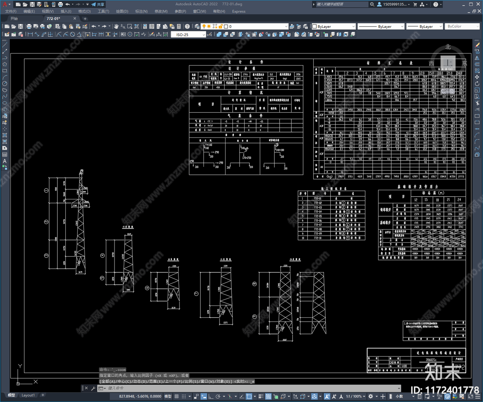Add new layout with plus button
Viewport: 483px width, 402px height.
pyautogui.click(x=43, y=395)
